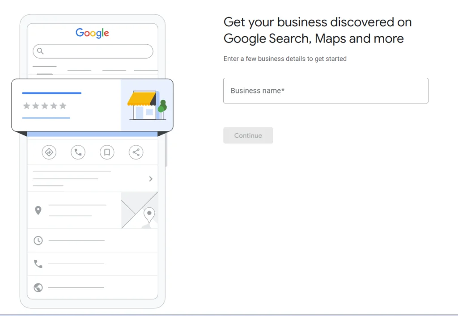458x316 pixels.
Task: Expand the chevron arrow in info row
Action: [151, 179]
